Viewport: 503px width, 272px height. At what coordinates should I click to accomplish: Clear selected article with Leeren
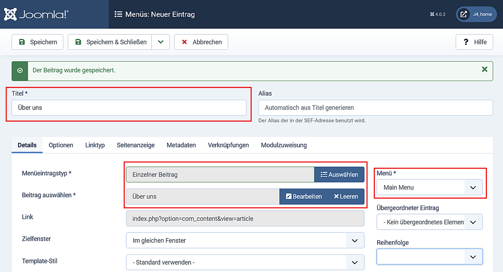pyautogui.click(x=346, y=197)
